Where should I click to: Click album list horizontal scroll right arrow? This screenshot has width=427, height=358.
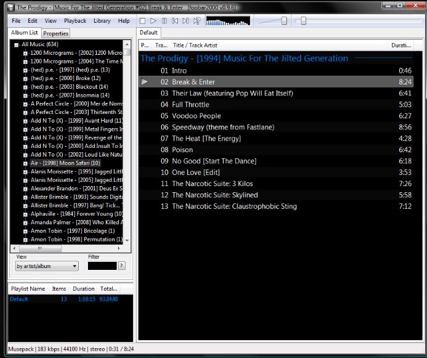119,248
